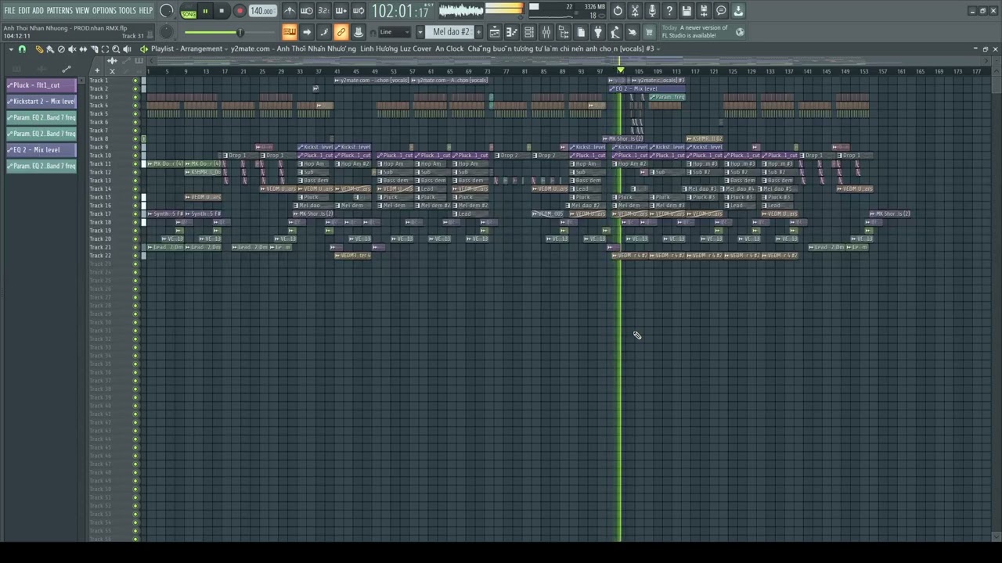Pause playback with the pause button
Image resolution: width=1002 pixels, height=563 pixels.
[205, 11]
